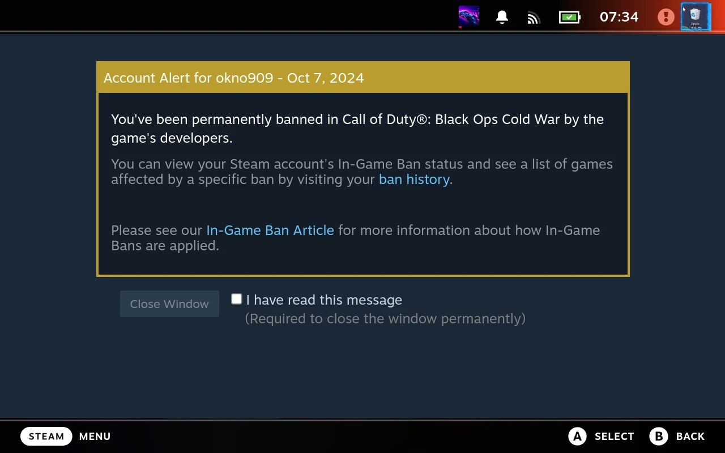Click the BACK label in the footer

point(690,437)
